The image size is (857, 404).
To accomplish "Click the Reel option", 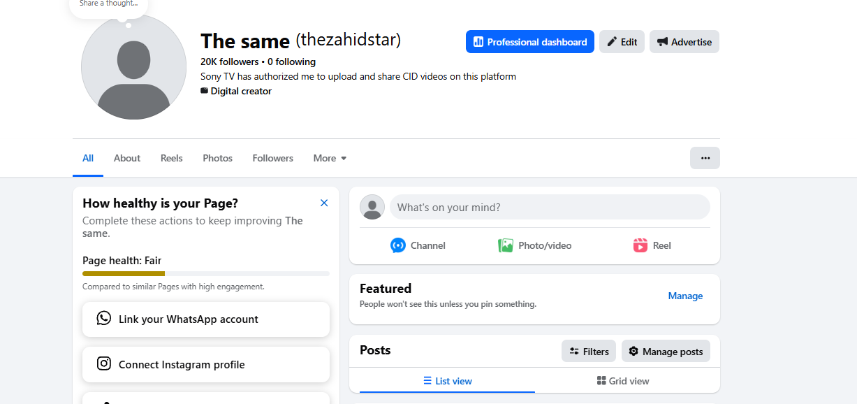I will (652, 245).
